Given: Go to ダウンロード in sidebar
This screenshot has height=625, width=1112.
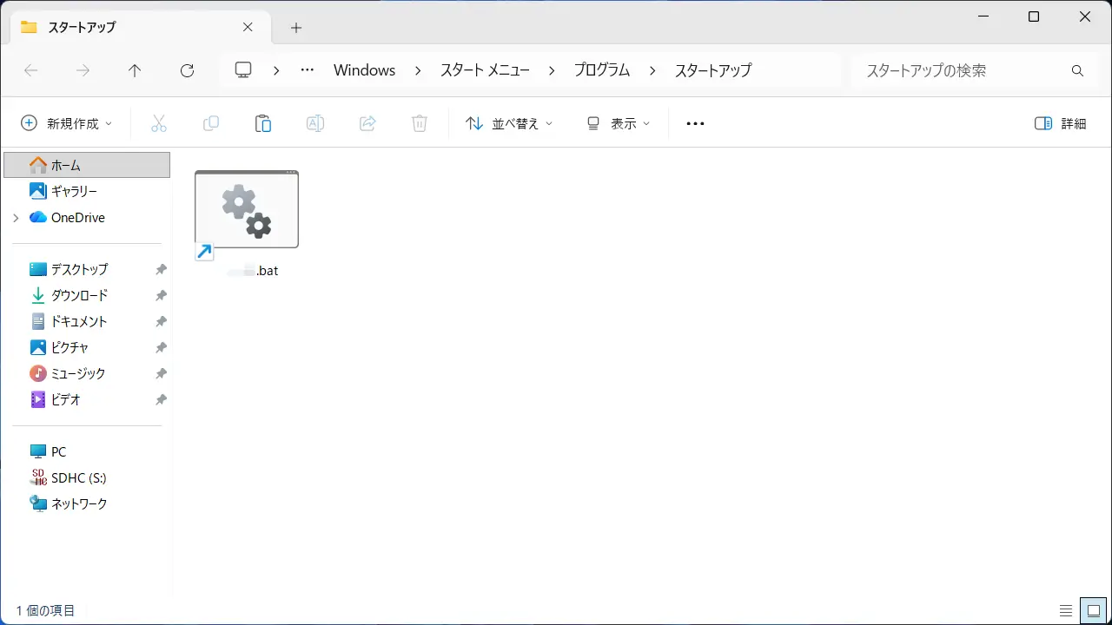Looking at the screenshot, I should [79, 295].
